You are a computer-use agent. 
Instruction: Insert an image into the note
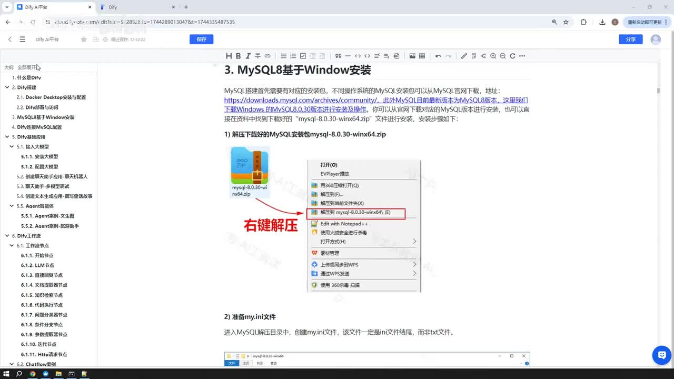point(412,56)
